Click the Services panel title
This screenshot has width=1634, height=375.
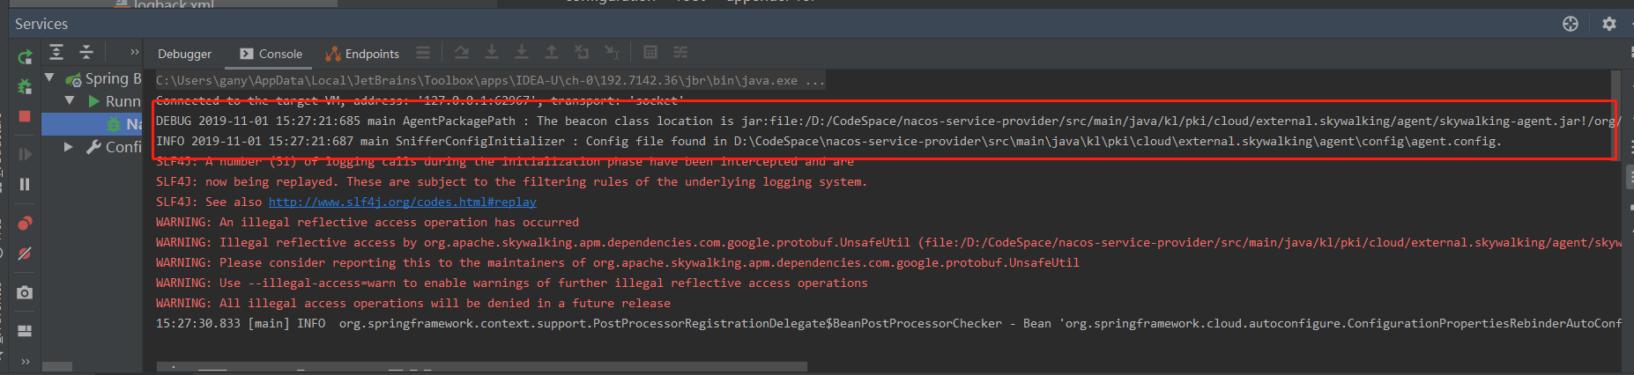tap(41, 24)
